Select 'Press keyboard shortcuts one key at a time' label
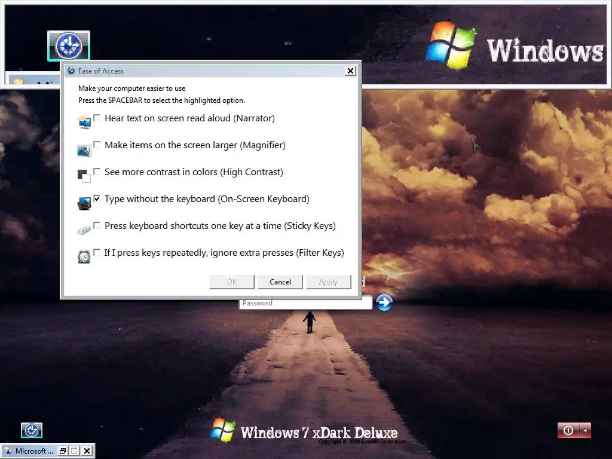The image size is (612, 459). (x=193, y=226)
